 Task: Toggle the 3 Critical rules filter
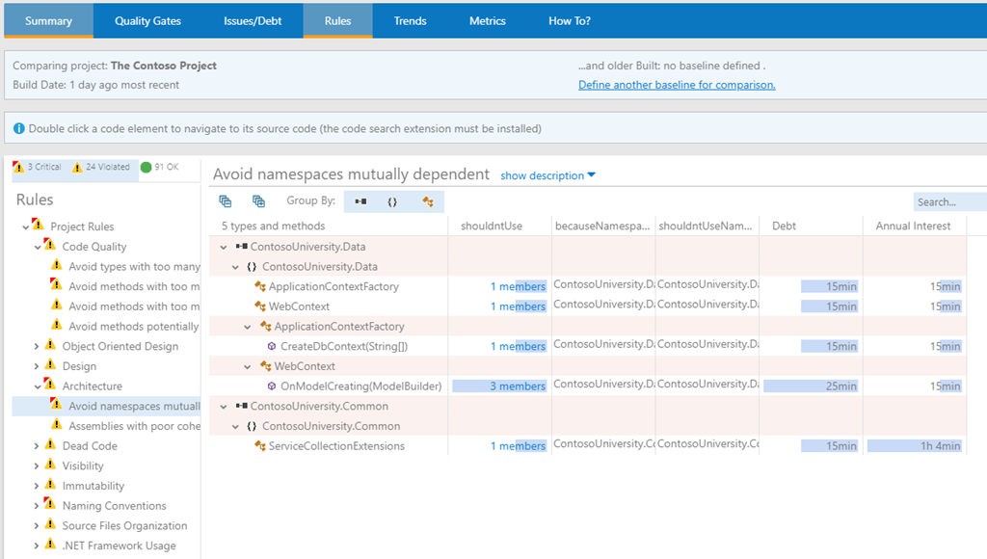click(x=38, y=167)
